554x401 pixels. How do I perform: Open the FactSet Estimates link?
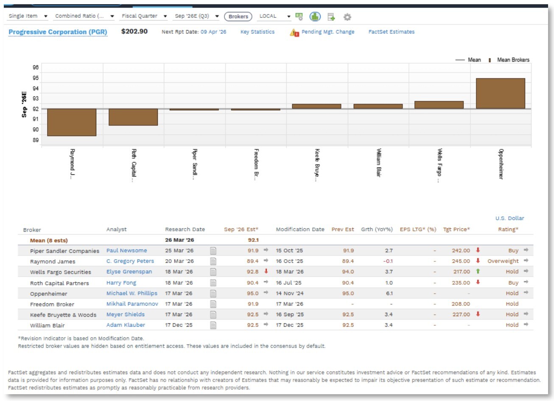click(391, 32)
